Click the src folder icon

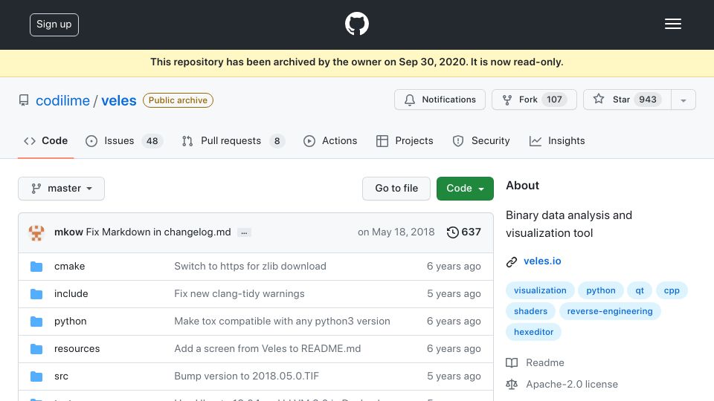(36, 376)
